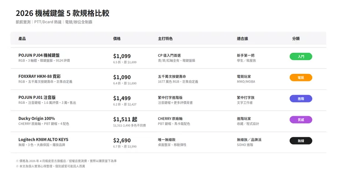Select the '主打特色' column header
Image resolution: width=337 pixels, height=174 pixels.
click(x=165, y=39)
